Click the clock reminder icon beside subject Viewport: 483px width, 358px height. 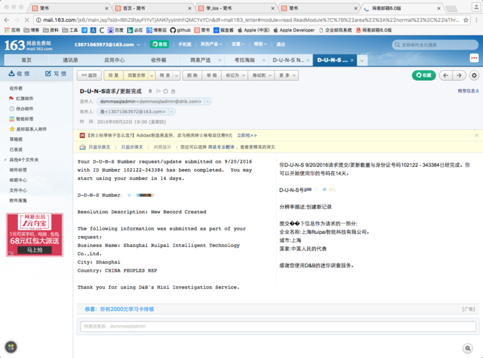[x=166, y=91]
